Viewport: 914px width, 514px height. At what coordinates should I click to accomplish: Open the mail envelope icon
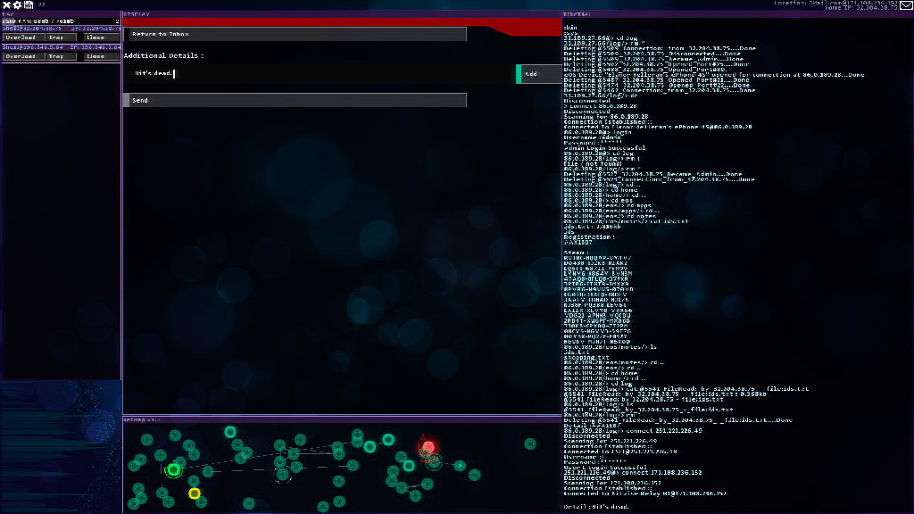[x=905, y=5]
